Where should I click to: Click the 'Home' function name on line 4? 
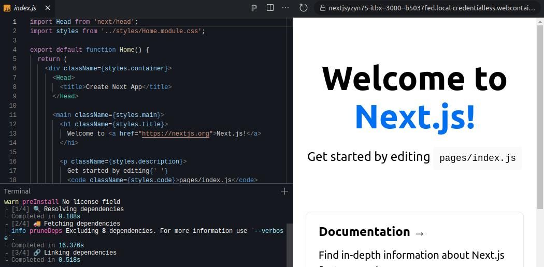pos(127,50)
